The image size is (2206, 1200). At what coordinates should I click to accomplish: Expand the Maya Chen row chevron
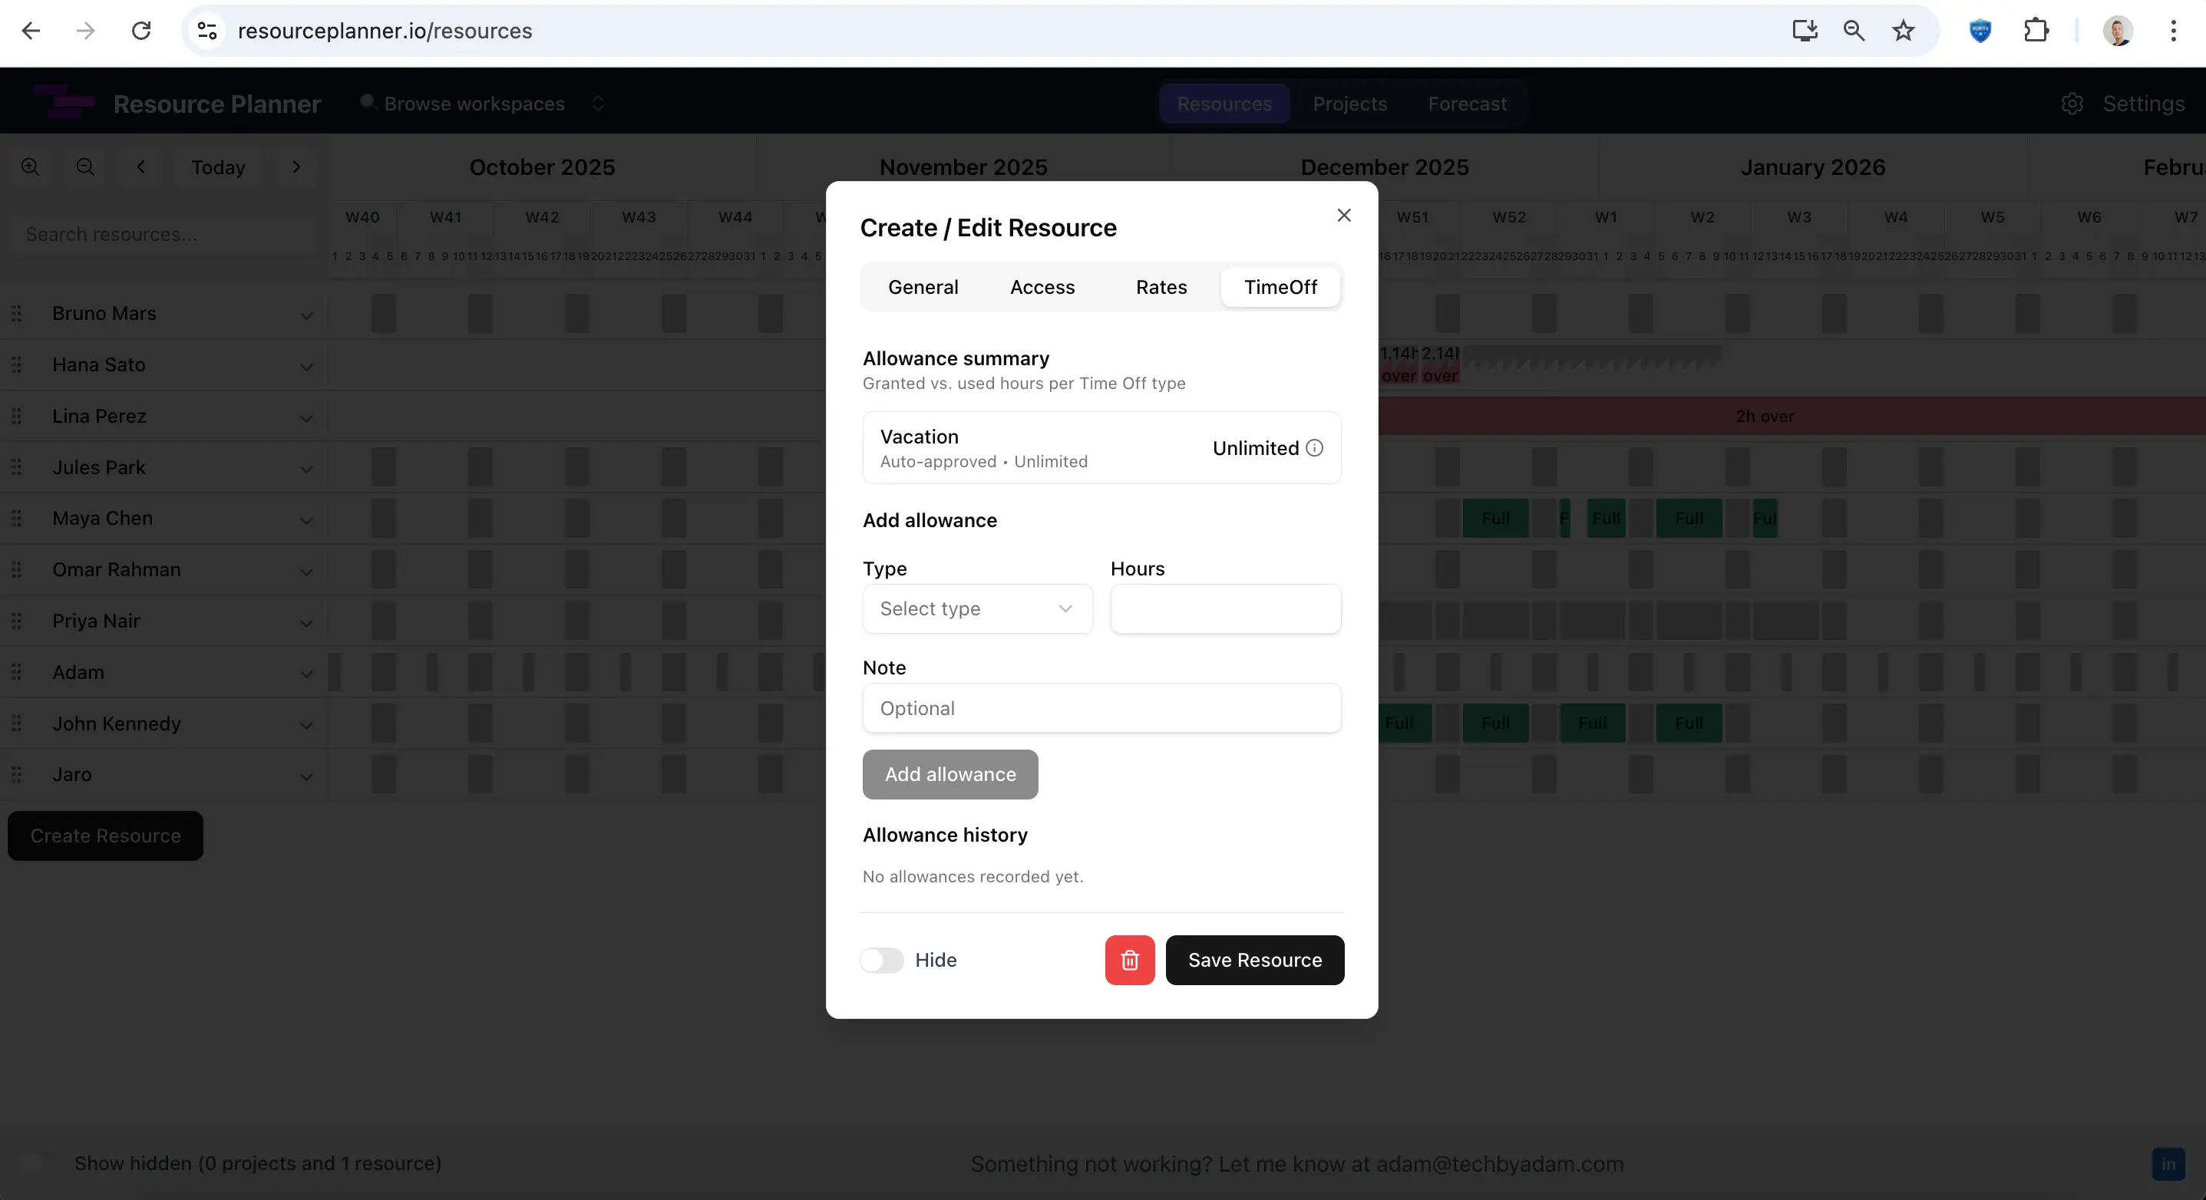[x=305, y=519]
